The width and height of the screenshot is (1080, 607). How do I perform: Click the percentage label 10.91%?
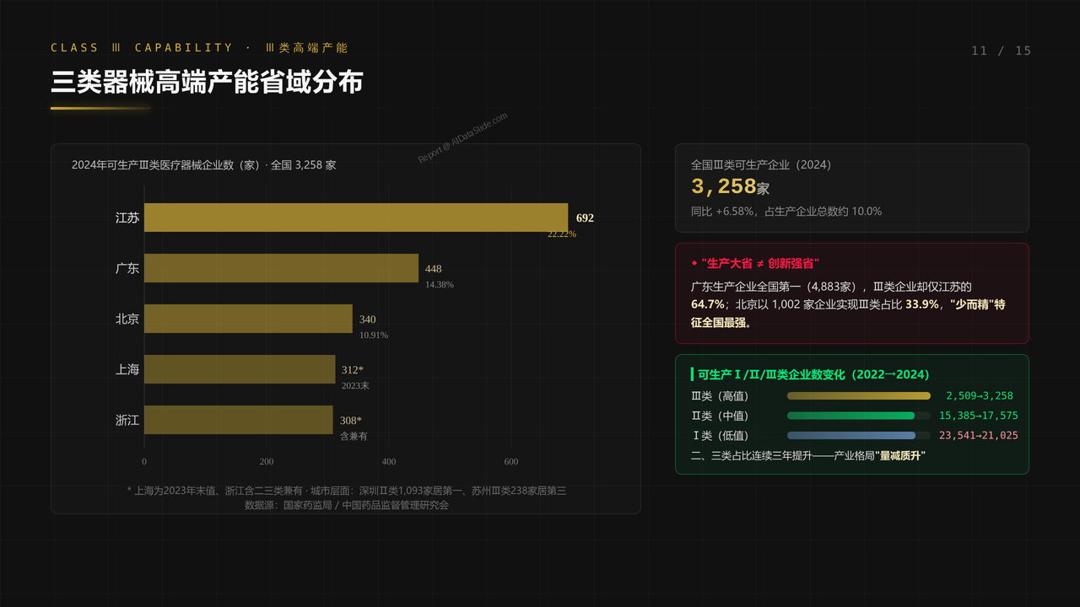(x=374, y=336)
